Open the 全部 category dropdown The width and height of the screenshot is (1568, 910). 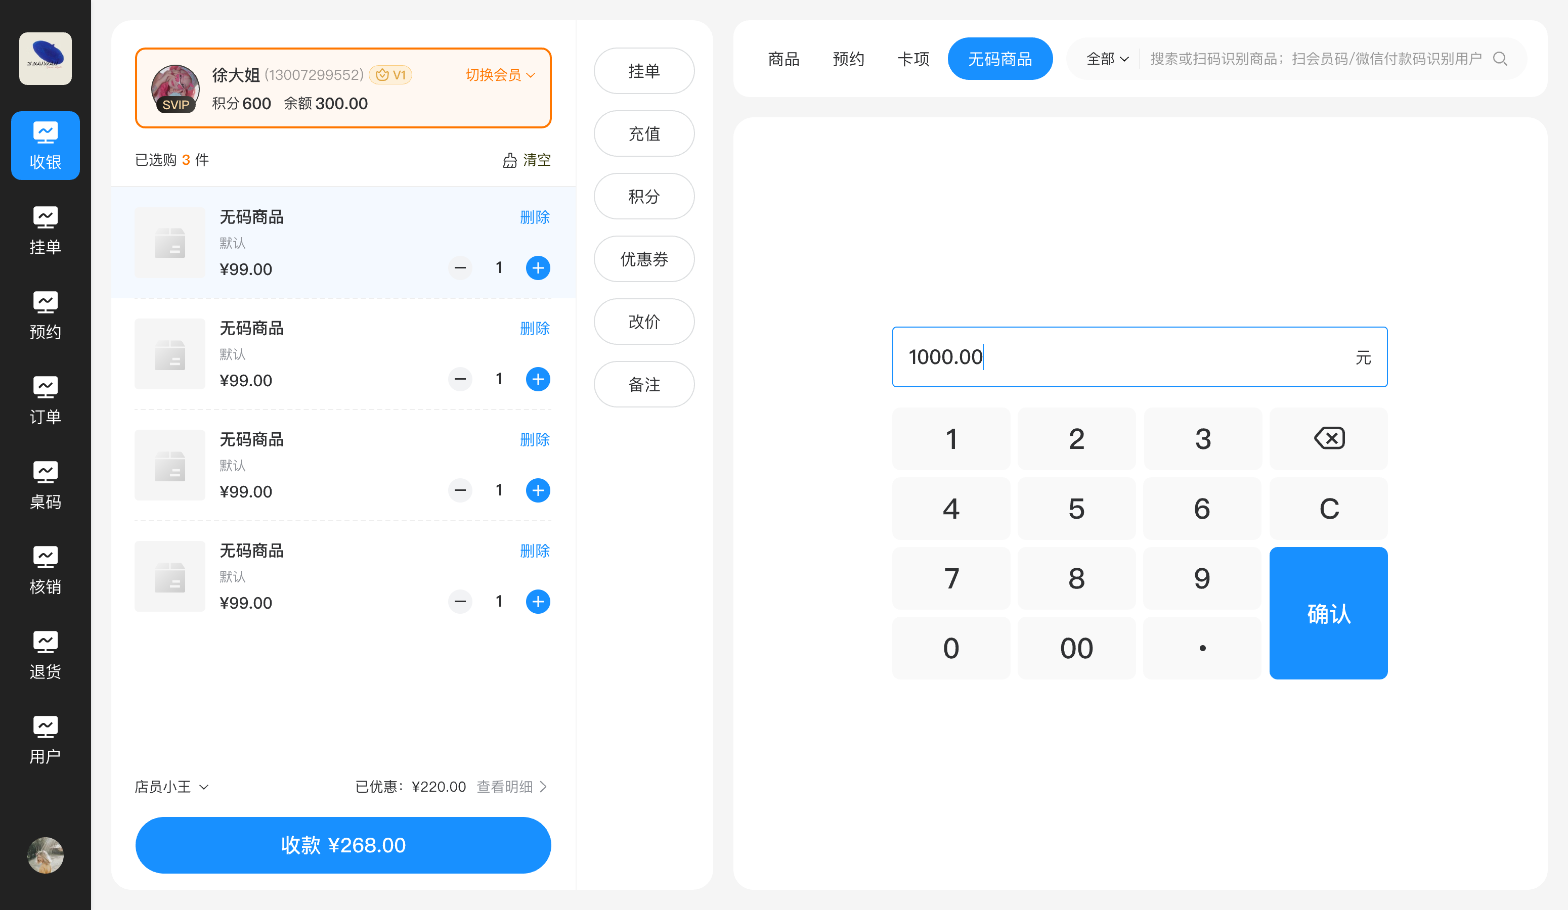[1107, 59]
